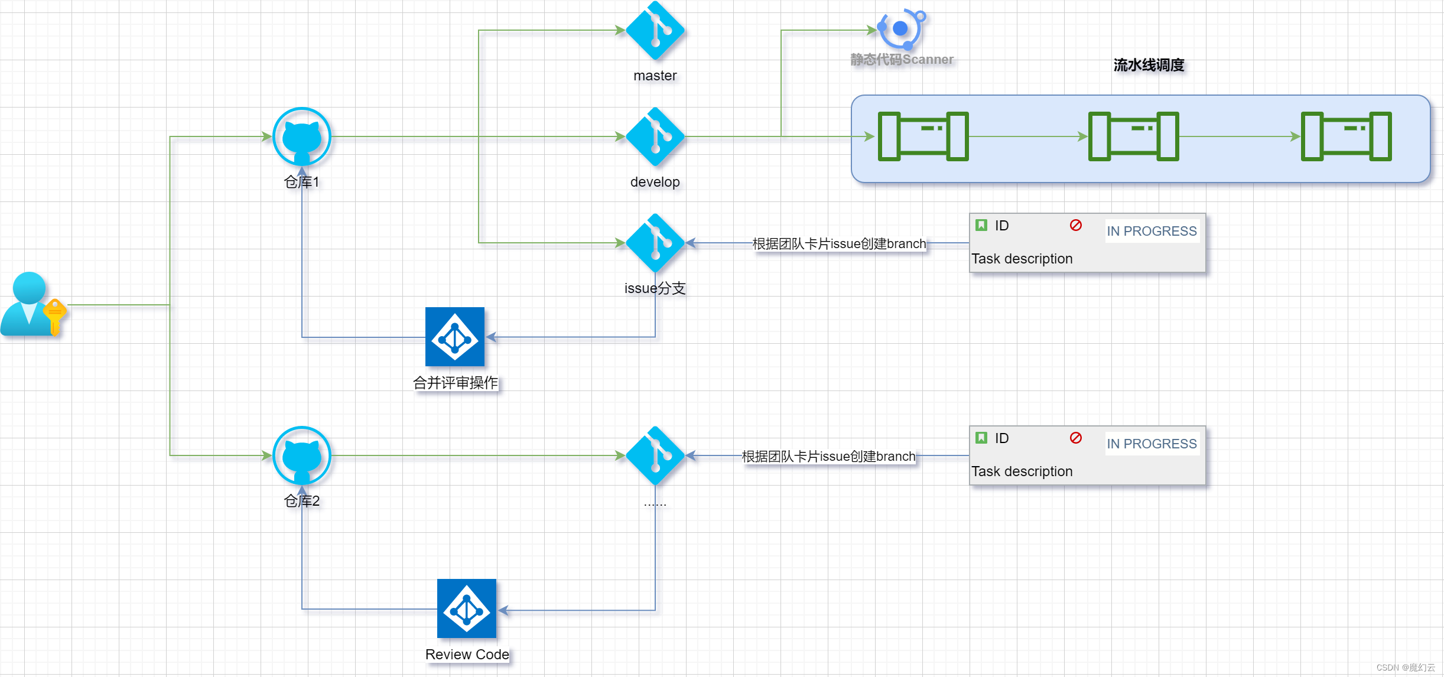The width and height of the screenshot is (1444, 677).
Task: Select the first pipeline stage icon
Action: (923, 136)
